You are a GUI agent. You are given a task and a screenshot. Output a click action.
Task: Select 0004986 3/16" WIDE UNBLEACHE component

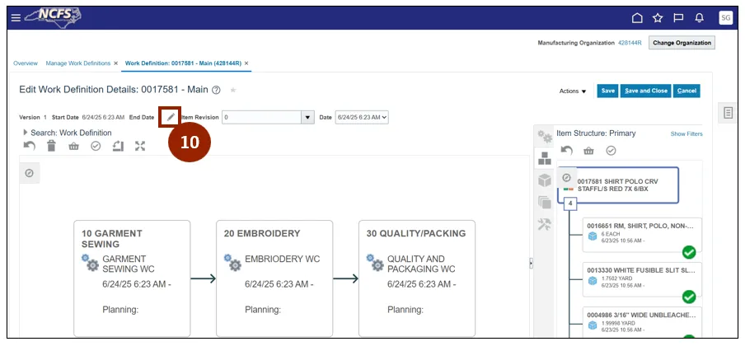[x=642, y=322]
